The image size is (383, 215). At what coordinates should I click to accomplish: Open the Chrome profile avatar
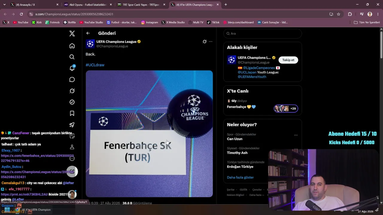[x=370, y=14]
